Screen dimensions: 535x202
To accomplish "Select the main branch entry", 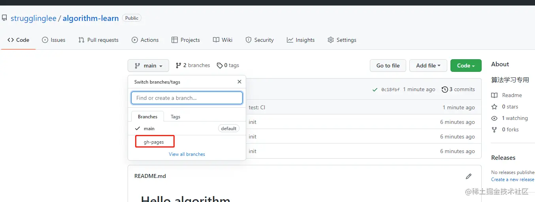I will tap(187, 129).
